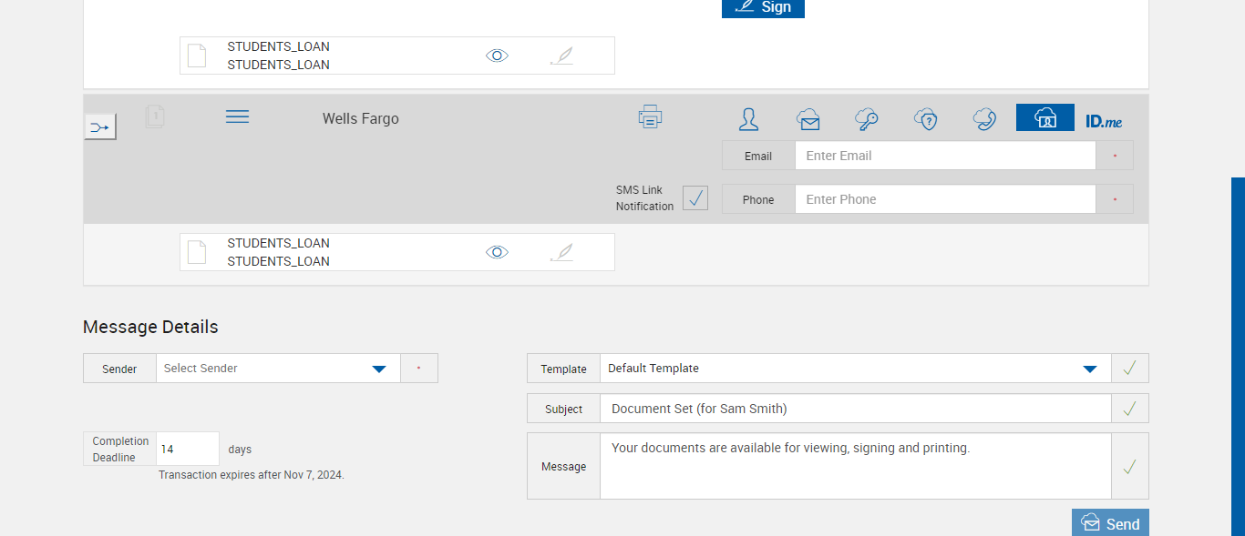The width and height of the screenshot is (1245, 536).
Task: Click the Enter Email input field
Action: pos(944,156)
